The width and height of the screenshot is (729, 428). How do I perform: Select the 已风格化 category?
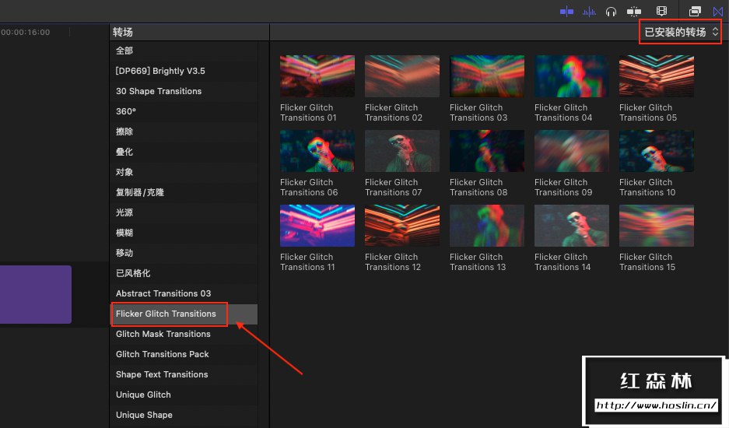(184, 273)
